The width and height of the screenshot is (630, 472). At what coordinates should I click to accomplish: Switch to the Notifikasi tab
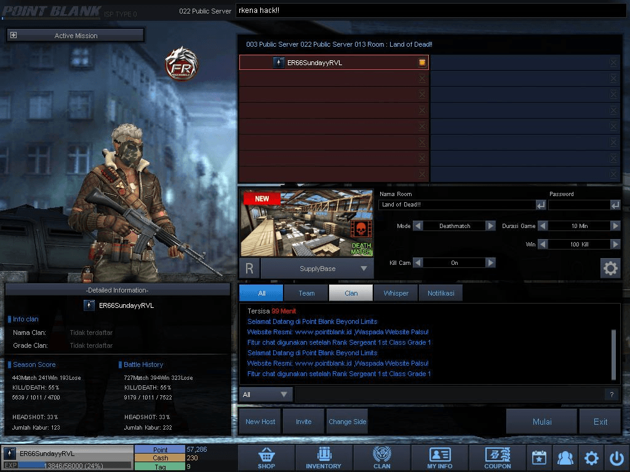coord(441,293)
